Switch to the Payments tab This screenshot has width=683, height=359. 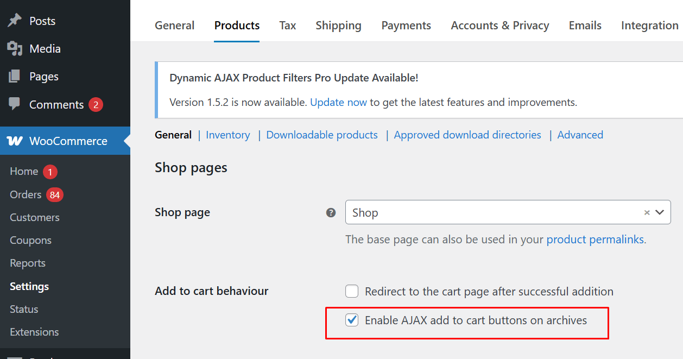pyautogui.click(x=406, y=26)
